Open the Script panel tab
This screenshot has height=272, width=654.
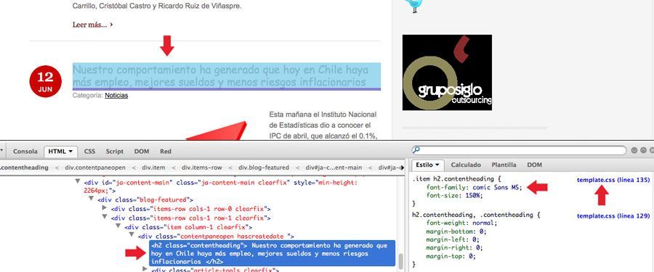click(x=114, y=152)
